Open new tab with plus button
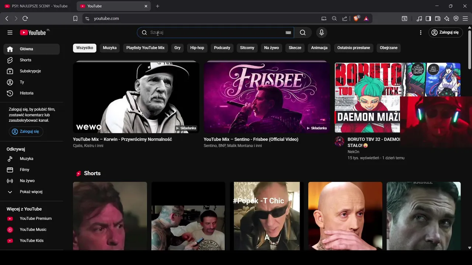 [157, 6]
